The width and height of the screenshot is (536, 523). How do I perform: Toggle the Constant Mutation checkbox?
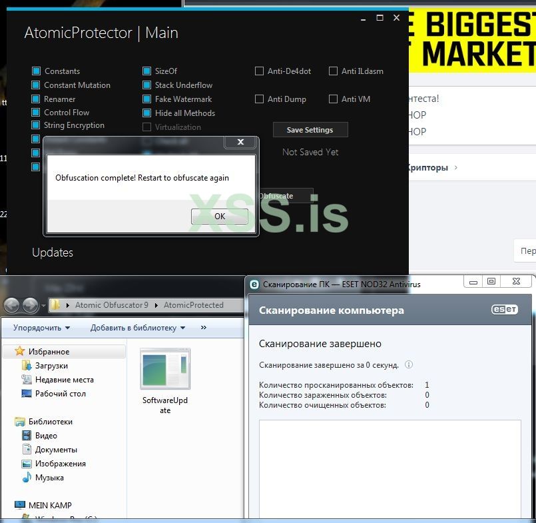pos(35,85)
